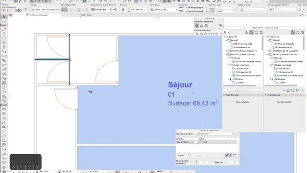This screenshot has width=307, height=173.
Task: Click left Organizer horizontal scrollbar
Action: [x=239, y=86]
